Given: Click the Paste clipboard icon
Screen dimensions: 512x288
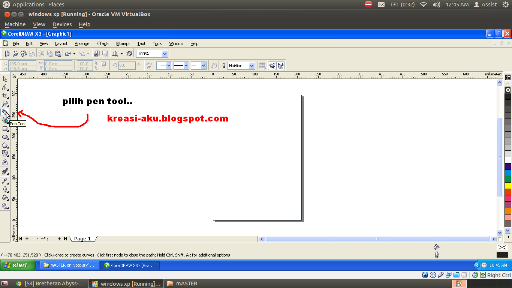Looking at the screenshot, I should [x=58, y=54].
